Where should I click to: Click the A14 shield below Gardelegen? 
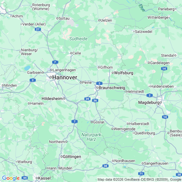click(164, 69)
